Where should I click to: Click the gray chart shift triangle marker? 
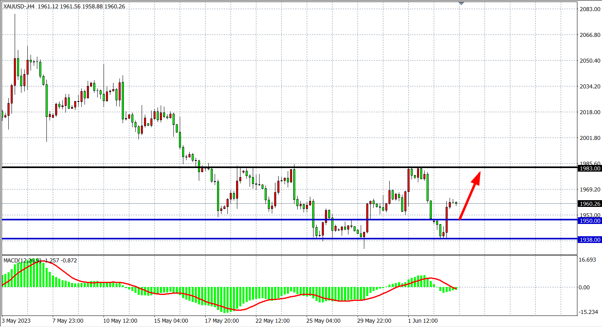click(461, 4)
